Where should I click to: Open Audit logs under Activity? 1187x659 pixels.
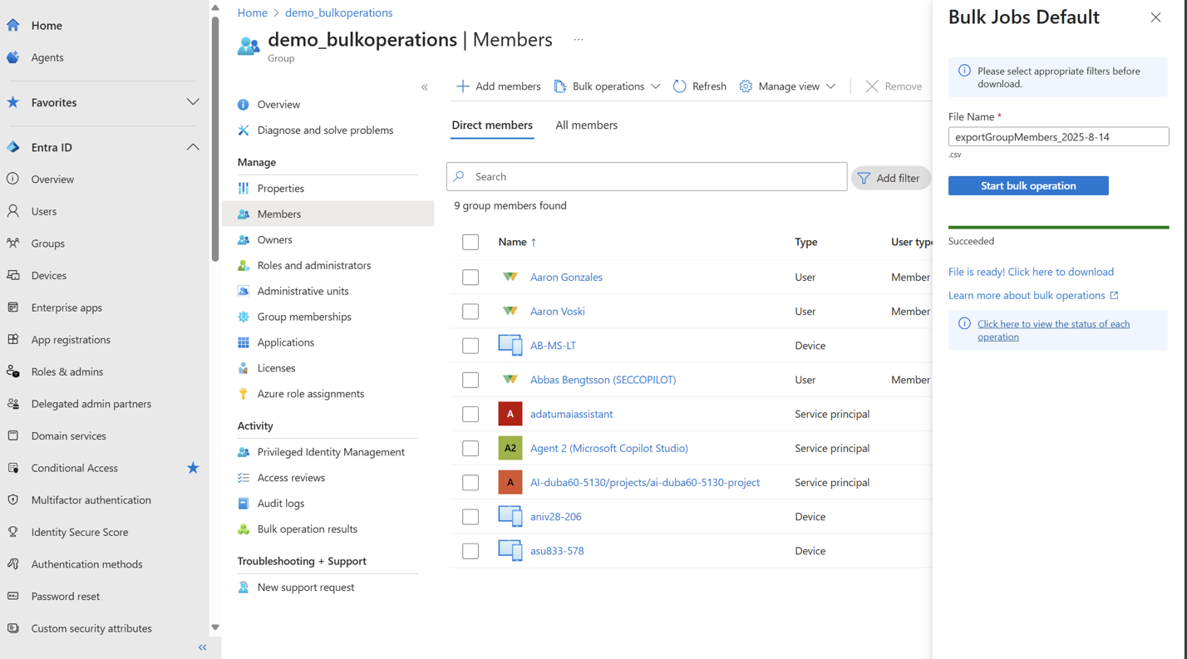281,503
